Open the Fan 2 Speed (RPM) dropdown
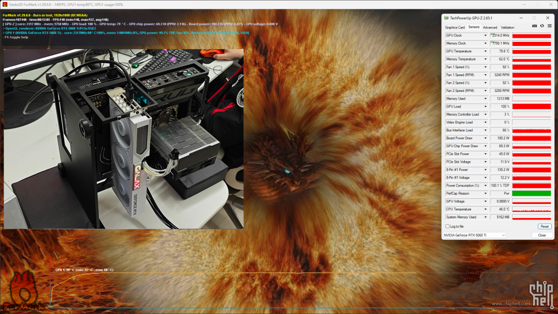The height and width of the screenshot is (314, 558). (x=485, y=91)
